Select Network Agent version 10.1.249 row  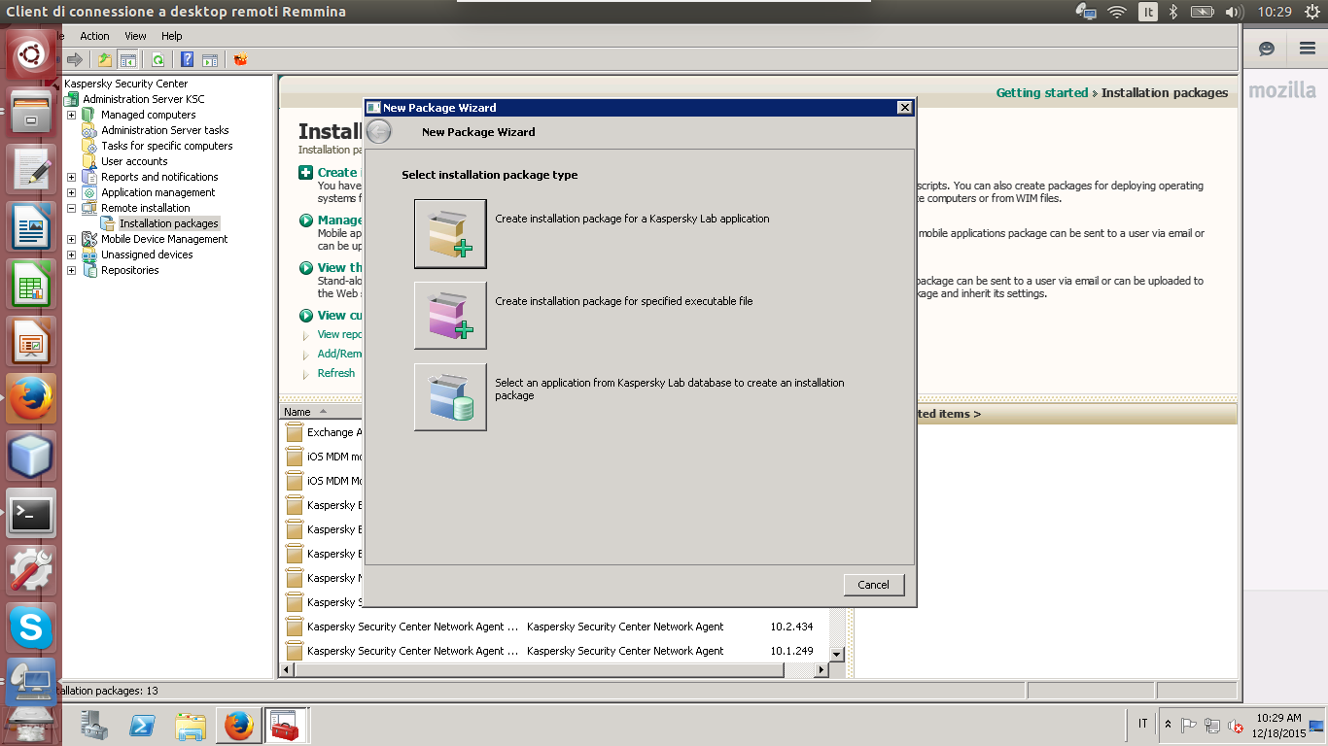(554, 651)
